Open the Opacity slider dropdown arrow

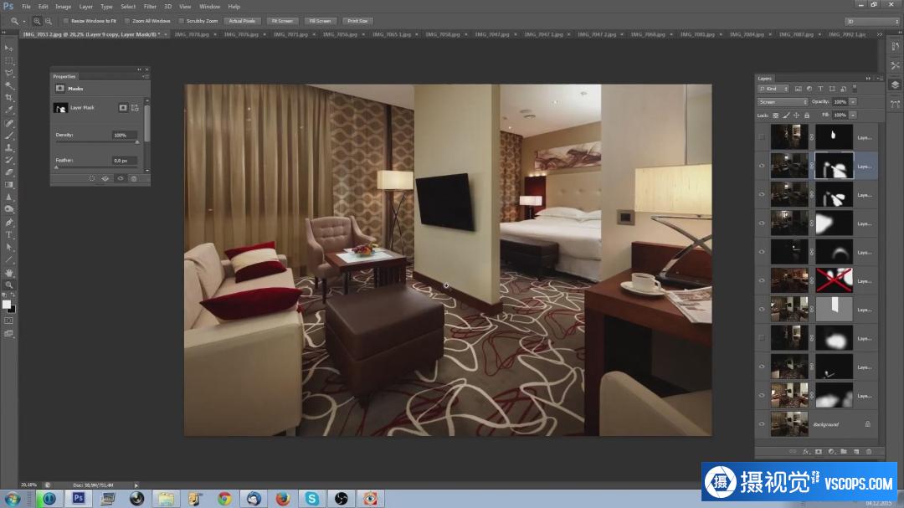coord(853,102)
